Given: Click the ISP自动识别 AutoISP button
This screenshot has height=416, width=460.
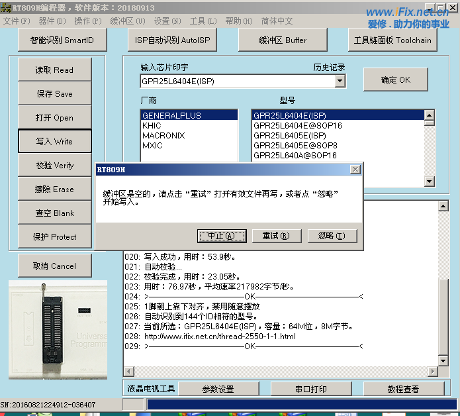Looking at the screenshot, I should [x=172, y=40].
